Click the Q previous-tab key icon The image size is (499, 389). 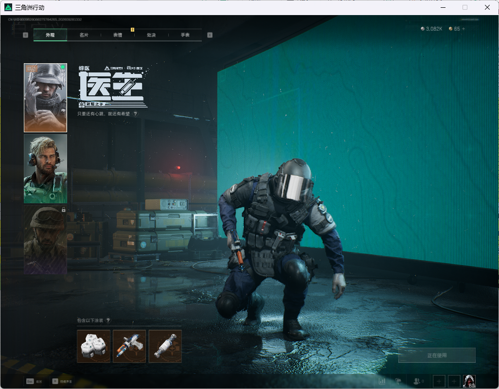pyautogui.click(x=25, y=35)
